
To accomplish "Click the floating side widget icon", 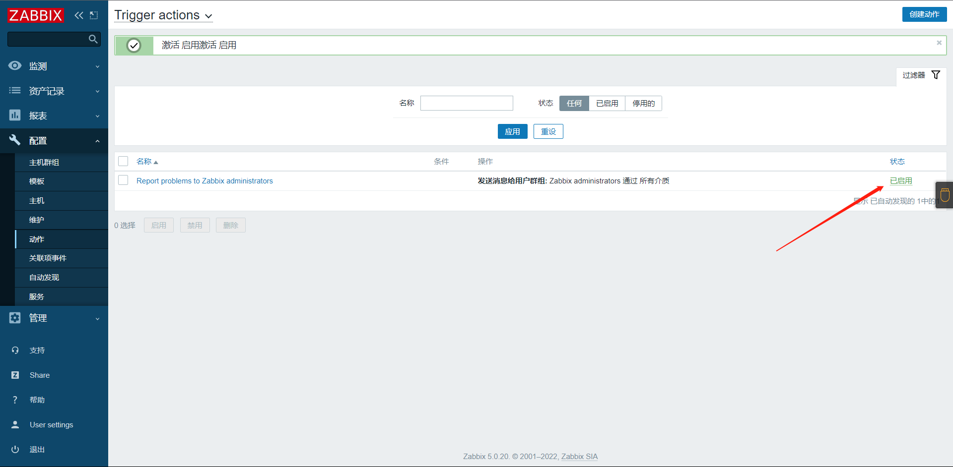I will click(945, 195).
